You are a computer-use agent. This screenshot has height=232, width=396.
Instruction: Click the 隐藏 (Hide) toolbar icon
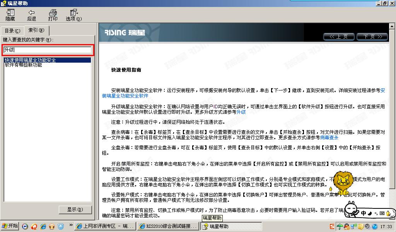tap(10, 15)
